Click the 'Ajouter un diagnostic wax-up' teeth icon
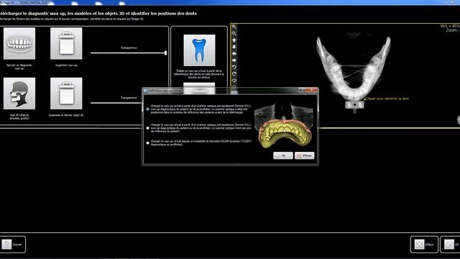This screenshot has width=460, height=259. [19, 43]
